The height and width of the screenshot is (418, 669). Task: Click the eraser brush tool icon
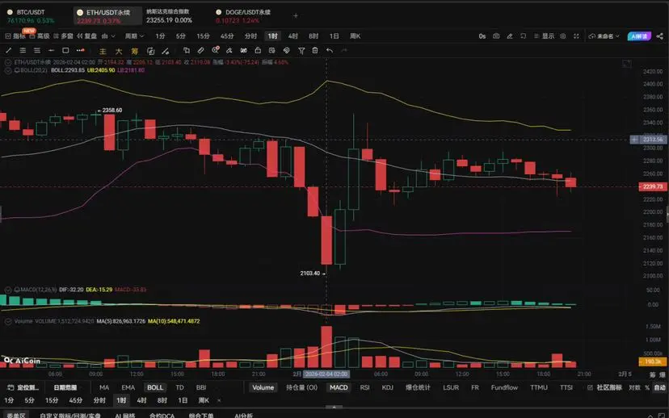click(229, 50)
